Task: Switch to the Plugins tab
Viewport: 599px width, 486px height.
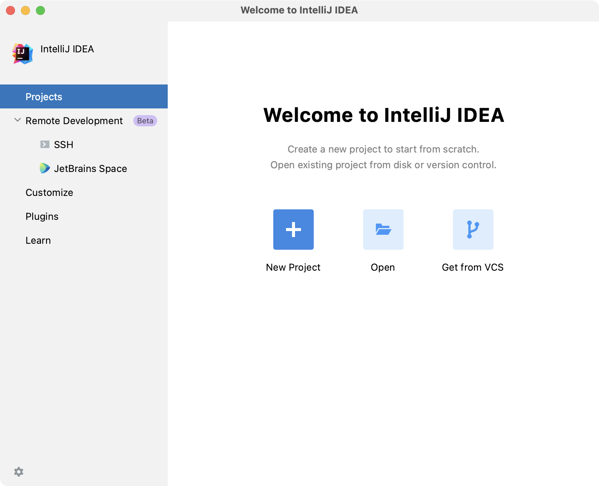Action: click(84, 216)
